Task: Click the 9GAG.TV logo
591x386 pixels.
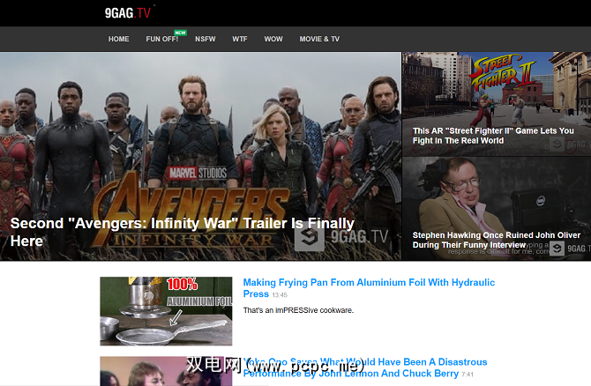Action: click(127, 13)
